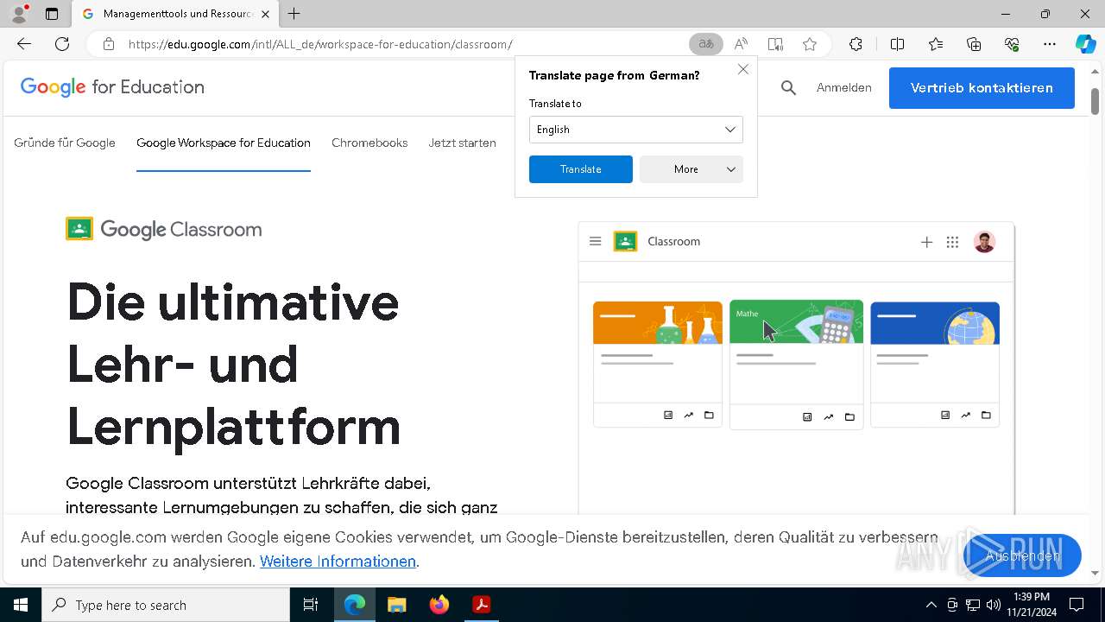Select the Managementtools browser tab
Viewport: 1105px width, 622px height.
[174, 14]
